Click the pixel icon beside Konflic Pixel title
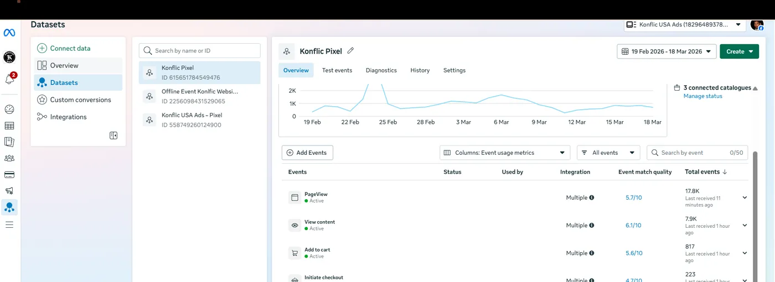 coord(287,51)
